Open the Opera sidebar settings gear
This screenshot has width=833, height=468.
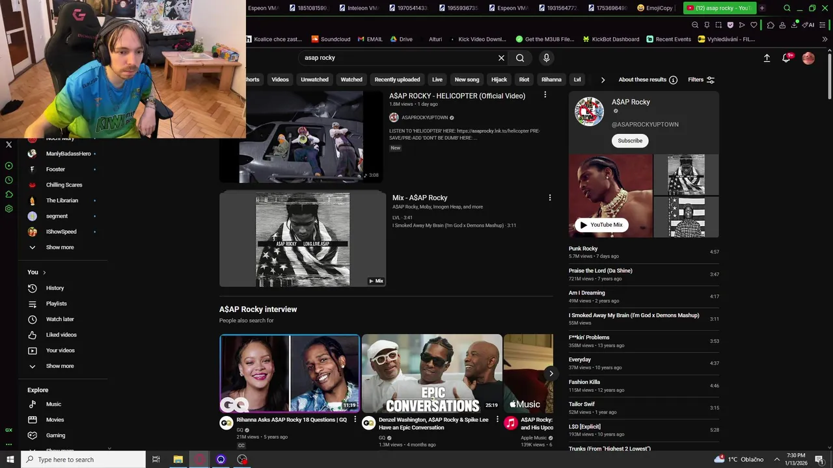(x=8, y=209)
